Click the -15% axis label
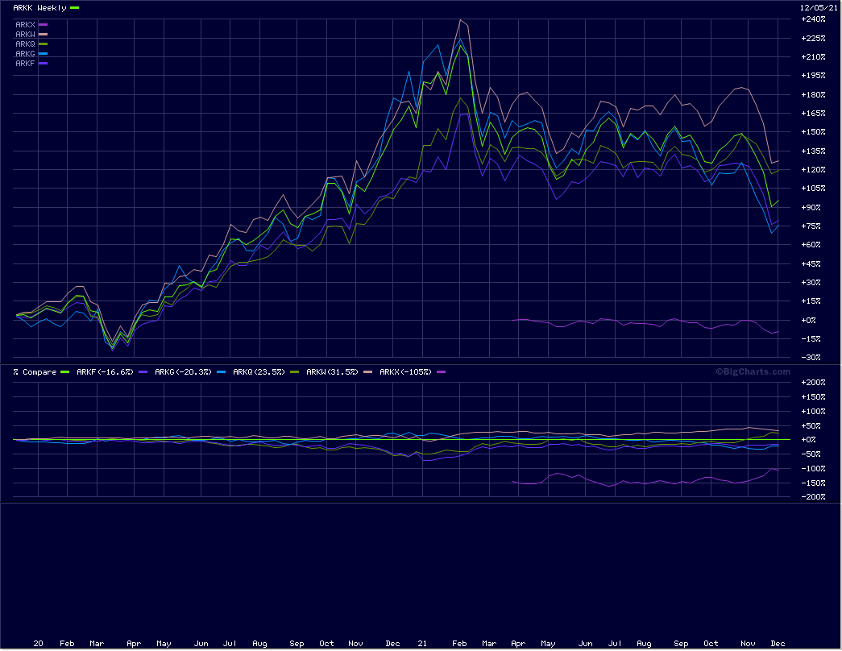 [811, 339]
